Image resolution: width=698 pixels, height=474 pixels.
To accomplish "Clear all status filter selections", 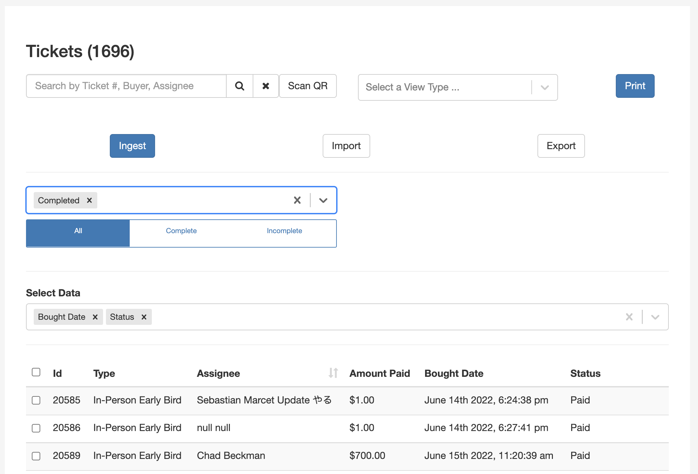I will pos(297,200).
